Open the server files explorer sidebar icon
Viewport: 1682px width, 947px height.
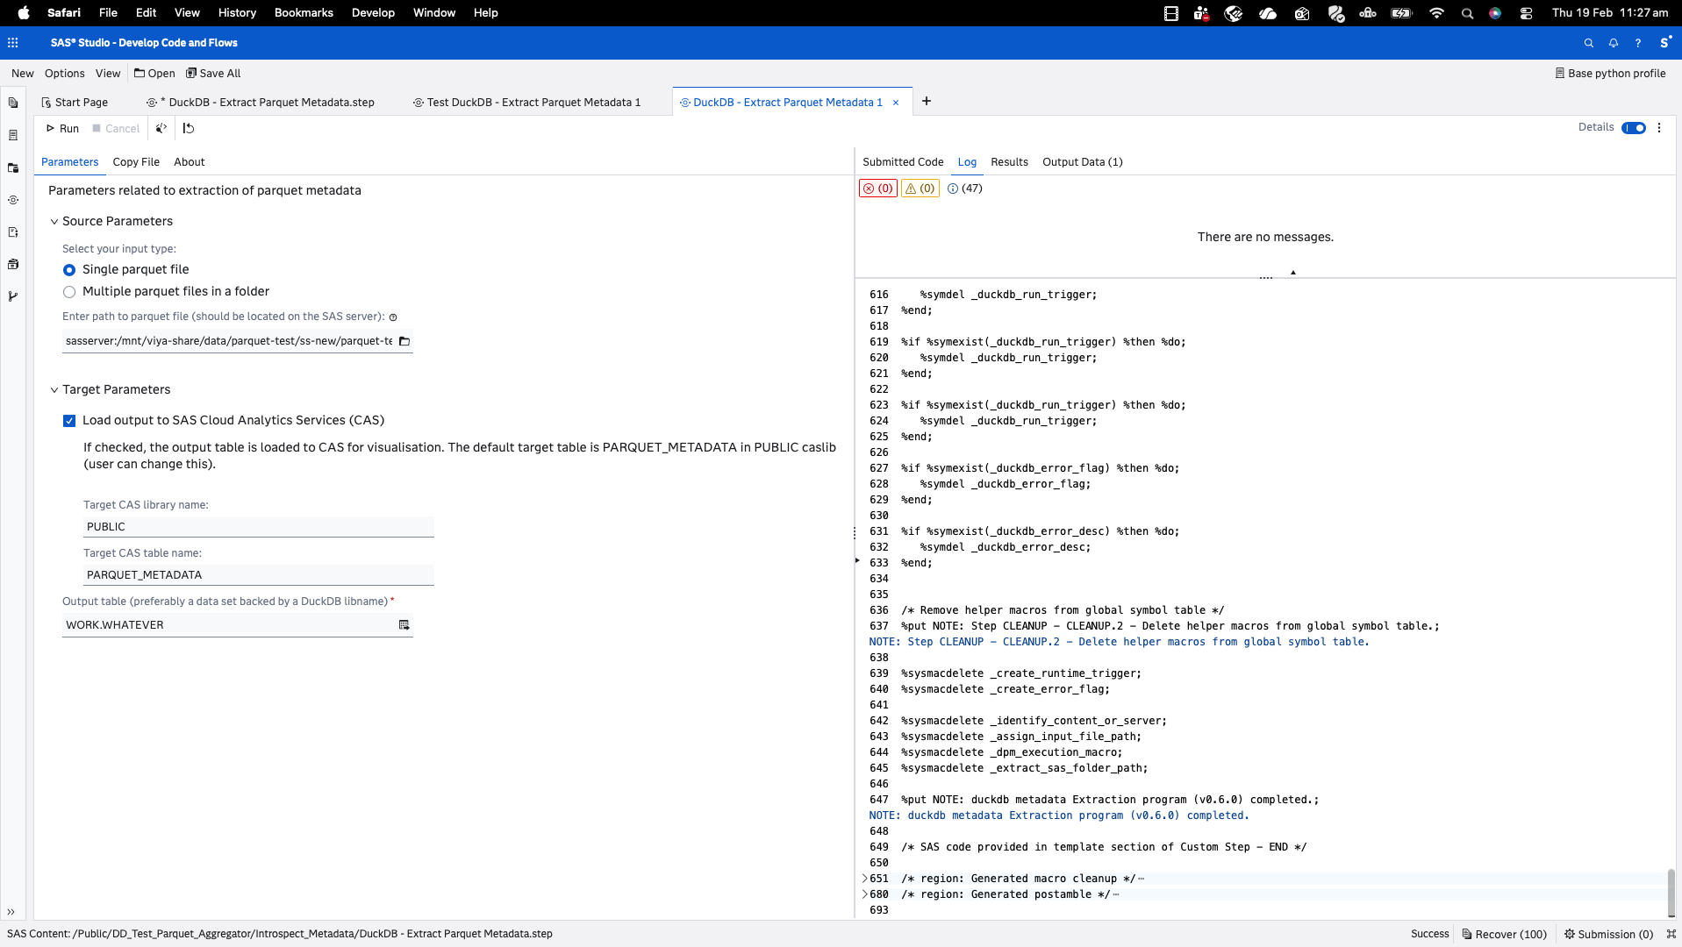click(x=13, y=167)
